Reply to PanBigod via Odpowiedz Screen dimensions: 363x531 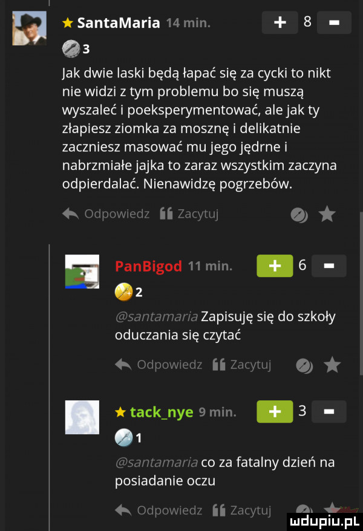[x=159, y=365]
